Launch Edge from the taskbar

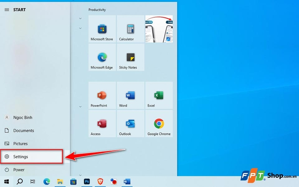(x=46, y=182)
